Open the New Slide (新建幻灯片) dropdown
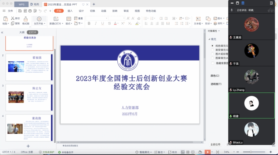 pos(56,24)
